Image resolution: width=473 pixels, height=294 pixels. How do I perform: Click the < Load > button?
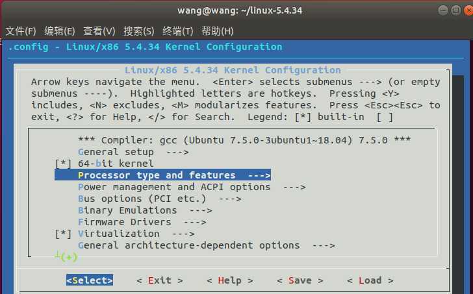(x=370, y=280)
